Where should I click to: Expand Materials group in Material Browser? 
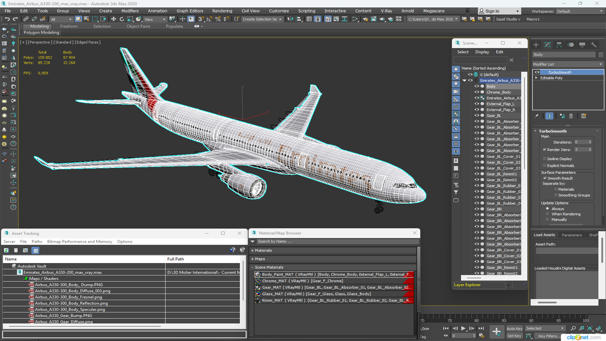253,250
